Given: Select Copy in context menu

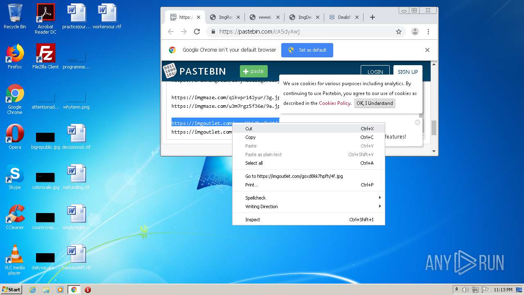Looking at the screenshot, I should 309,137.
